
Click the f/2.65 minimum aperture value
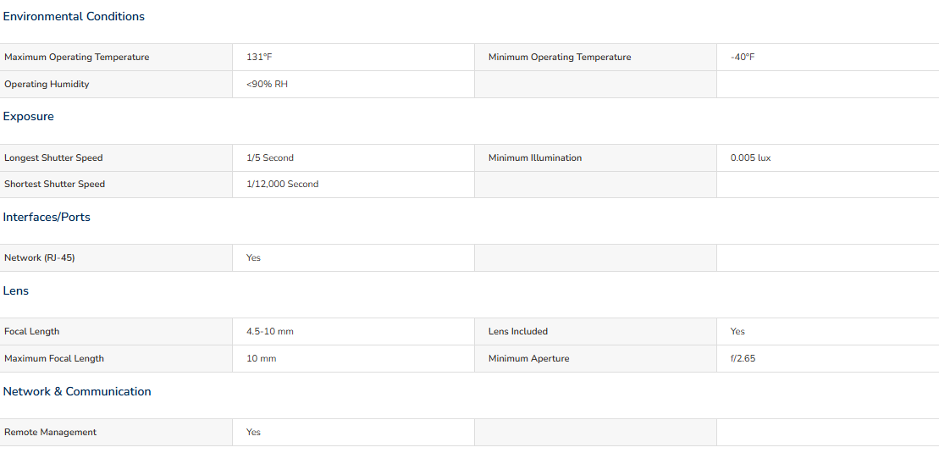pos(743,358)
